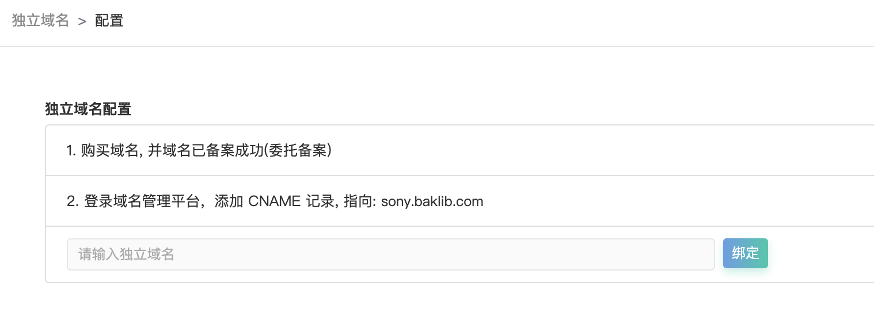
Task: Click the step number "1."
Action: coord(71,151)
